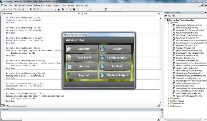Image resolution: width=207 pixels, height=121 pixels.
Task: Expand the Modules folder in project tree
Action: tap(168, 98)
